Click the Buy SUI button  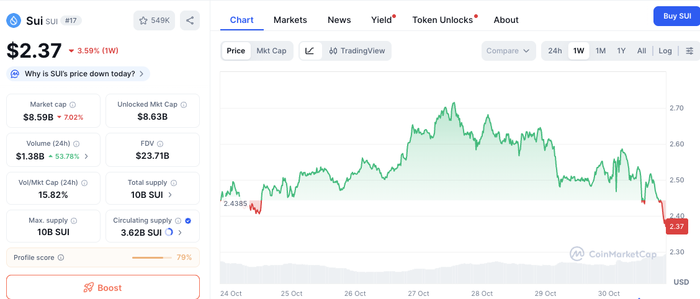(677, 16)
